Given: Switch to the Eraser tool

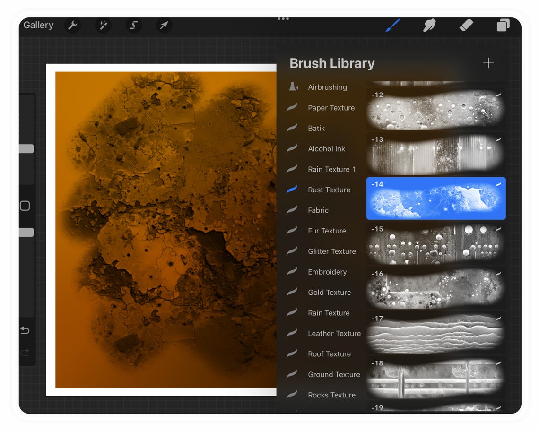Looking at the screenshot, I should point(466,26).
